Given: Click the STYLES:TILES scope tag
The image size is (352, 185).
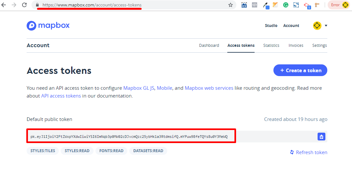Looking at the screenshot, I should pyautogui.click(x=43, y=151).
